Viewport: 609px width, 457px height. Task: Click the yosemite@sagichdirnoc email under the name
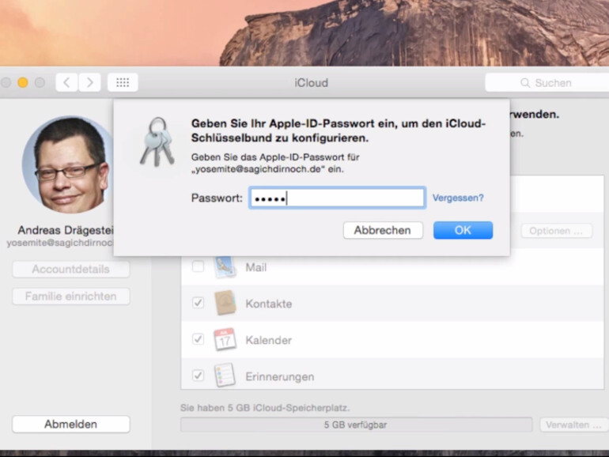60,243
